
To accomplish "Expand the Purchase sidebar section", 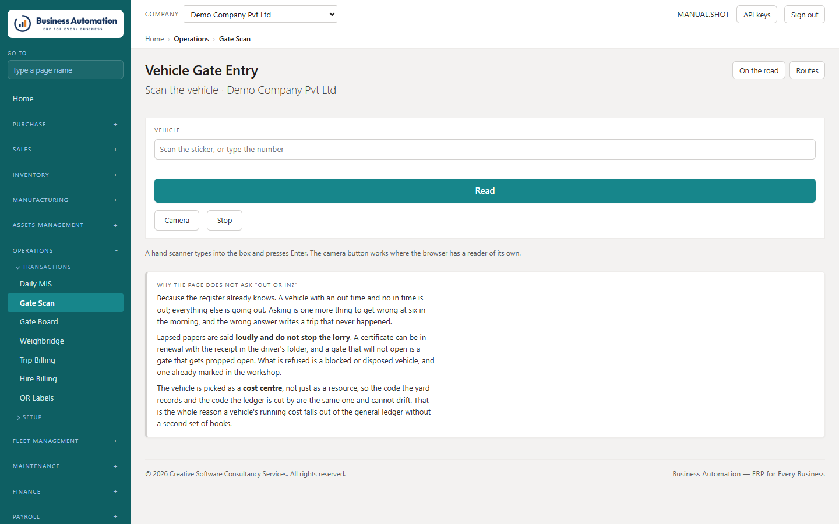I will tap(65, 124).
